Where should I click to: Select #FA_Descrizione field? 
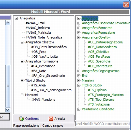coord(43,66)
